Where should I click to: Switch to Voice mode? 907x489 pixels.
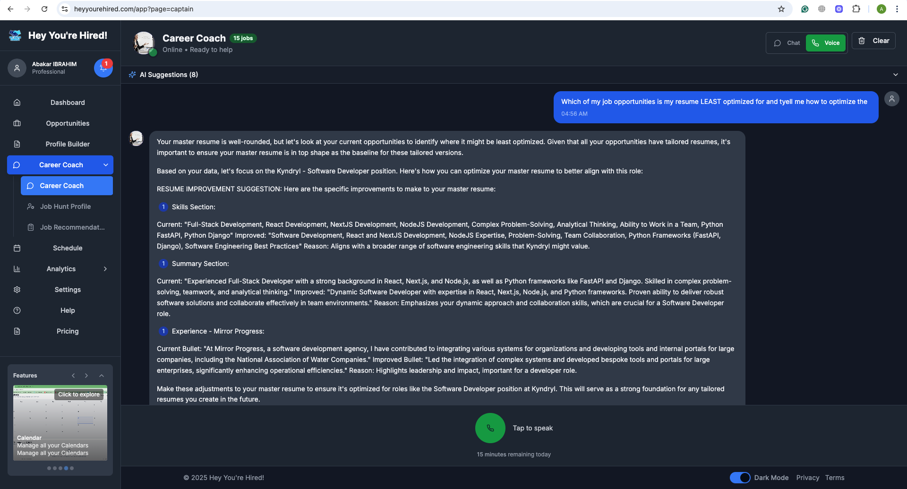(826, 43)
